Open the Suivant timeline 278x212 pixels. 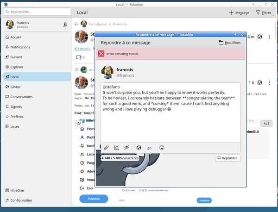[37, 57]
